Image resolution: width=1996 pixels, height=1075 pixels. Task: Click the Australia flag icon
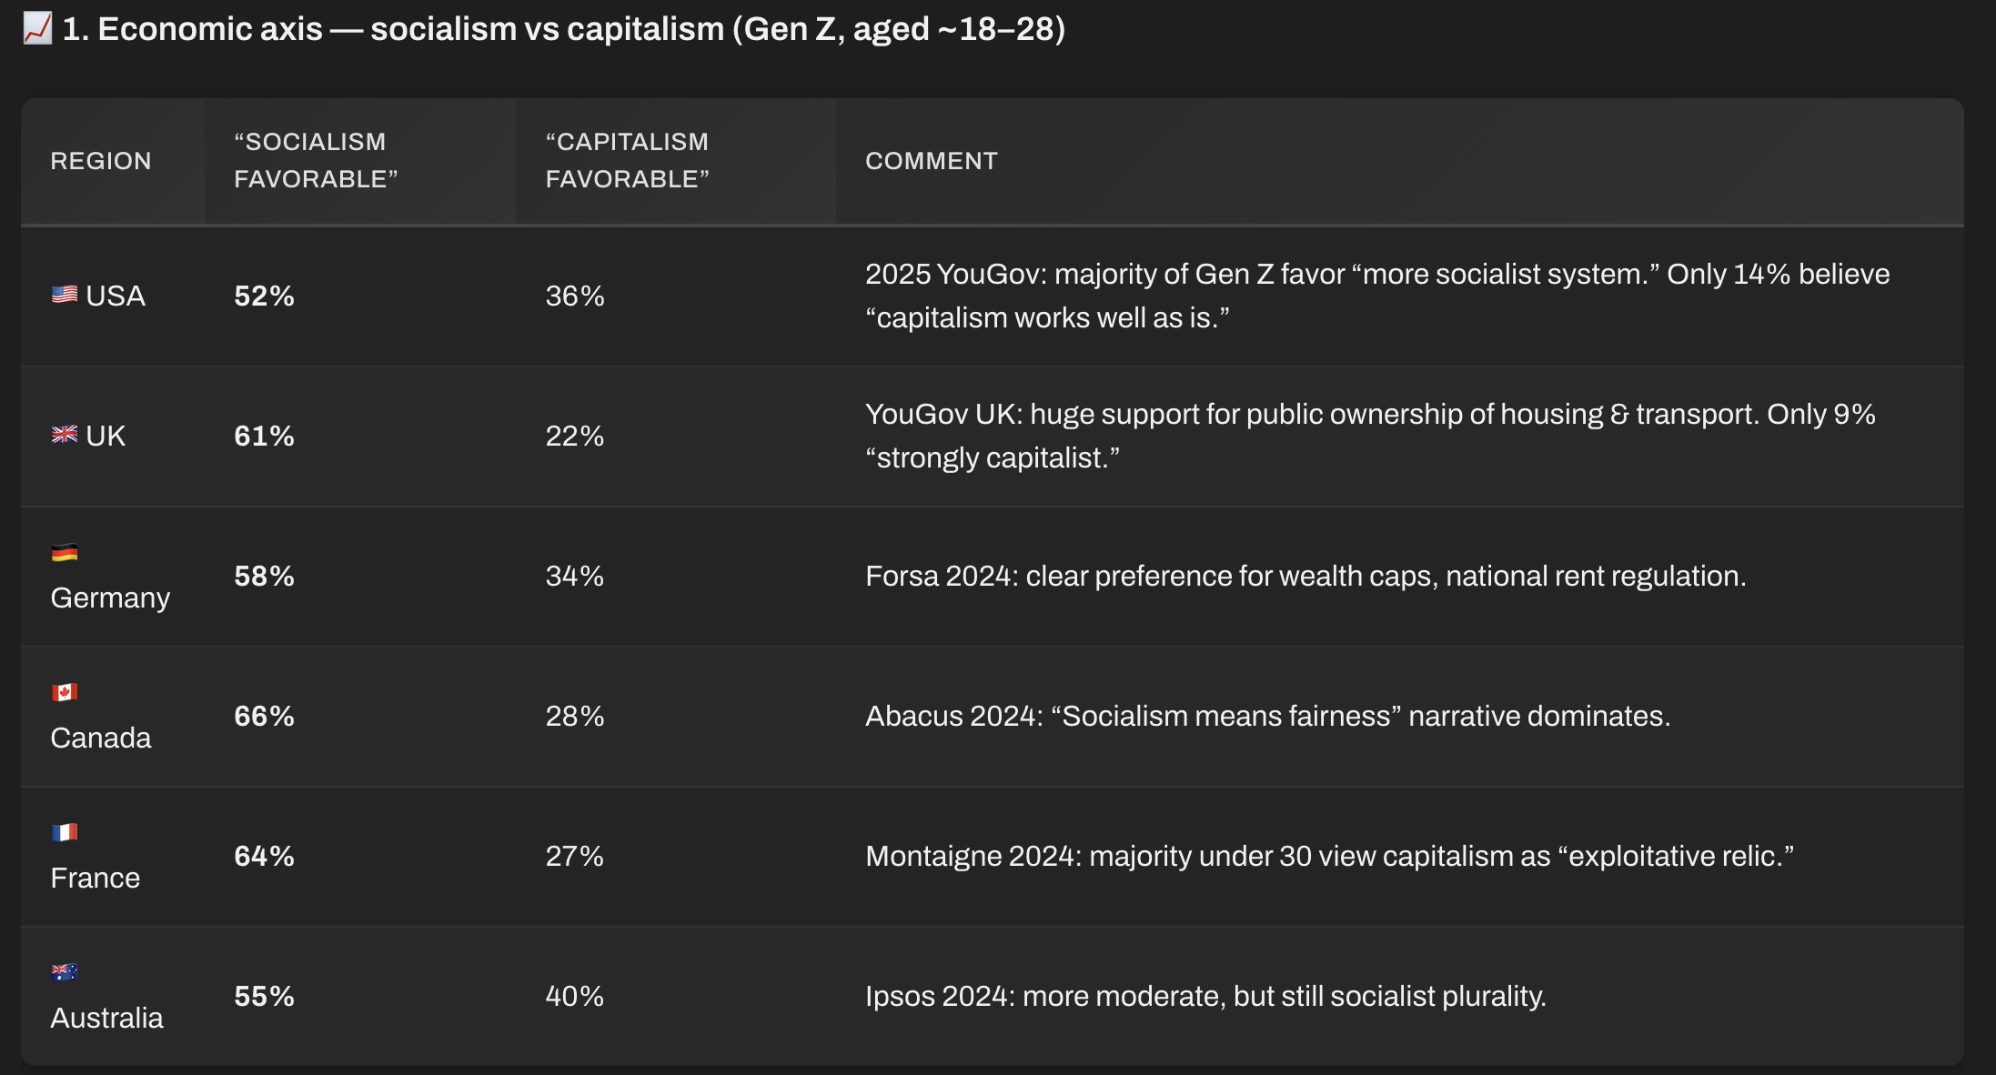65,973
